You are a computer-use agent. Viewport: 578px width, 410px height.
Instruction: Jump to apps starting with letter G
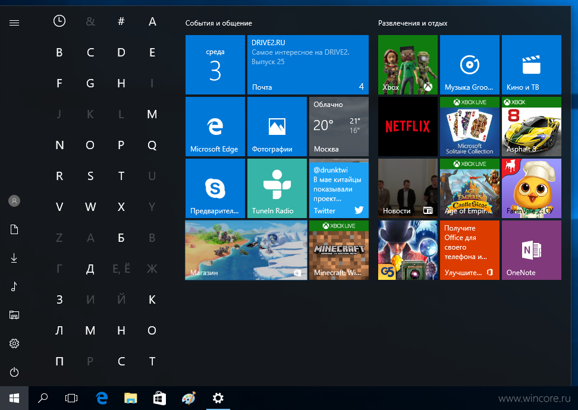90,83
